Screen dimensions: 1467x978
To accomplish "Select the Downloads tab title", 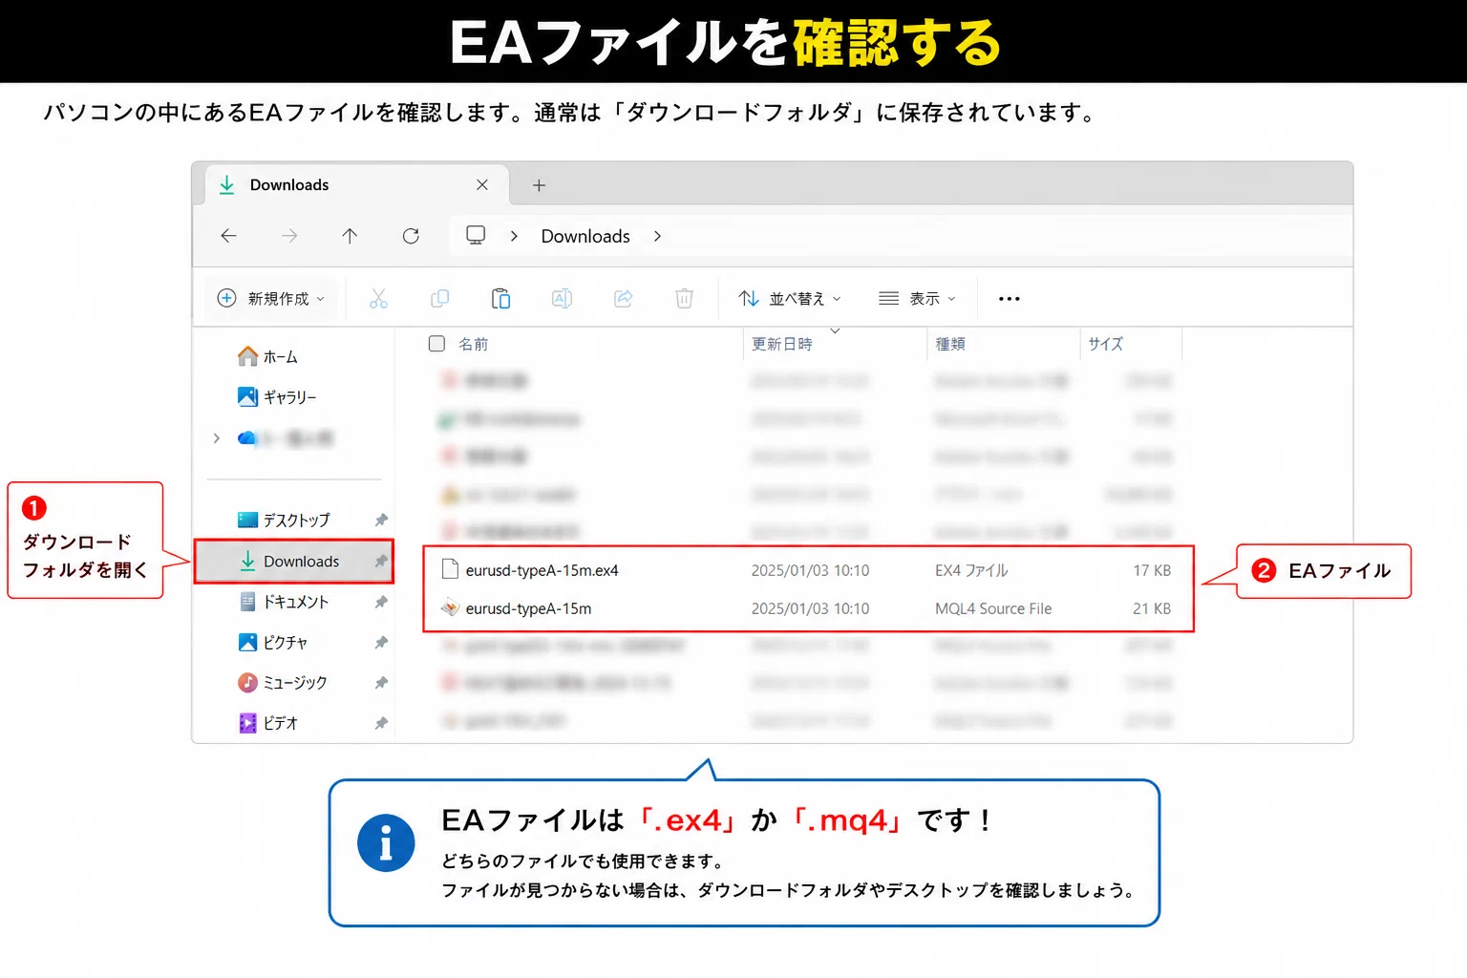I will (x=289, y=185).
